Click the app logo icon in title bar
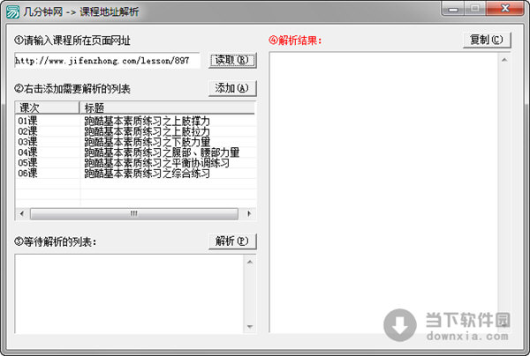530x356 pixels. (13, 11)
